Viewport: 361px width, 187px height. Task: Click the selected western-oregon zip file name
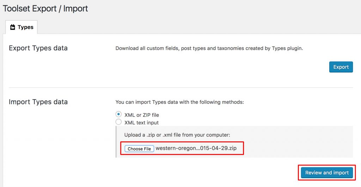pos(196,148)
